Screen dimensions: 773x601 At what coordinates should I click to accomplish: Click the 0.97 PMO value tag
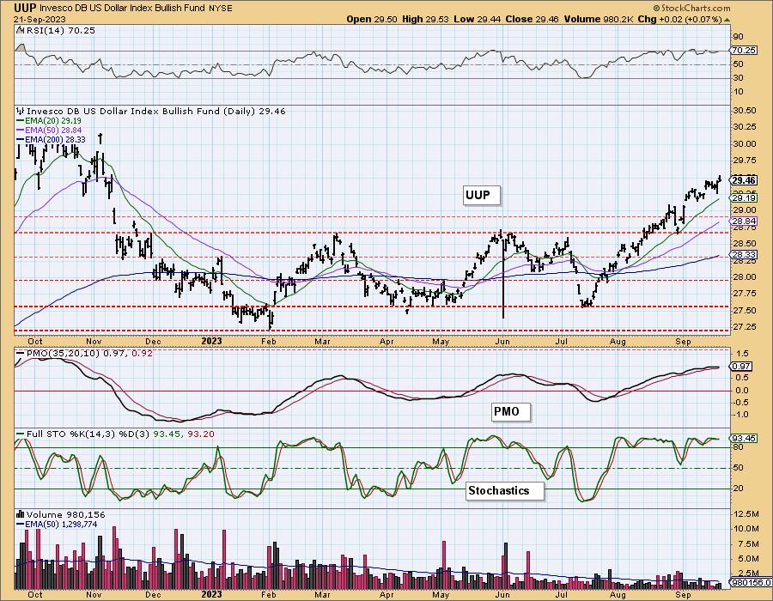coord(742,366)
